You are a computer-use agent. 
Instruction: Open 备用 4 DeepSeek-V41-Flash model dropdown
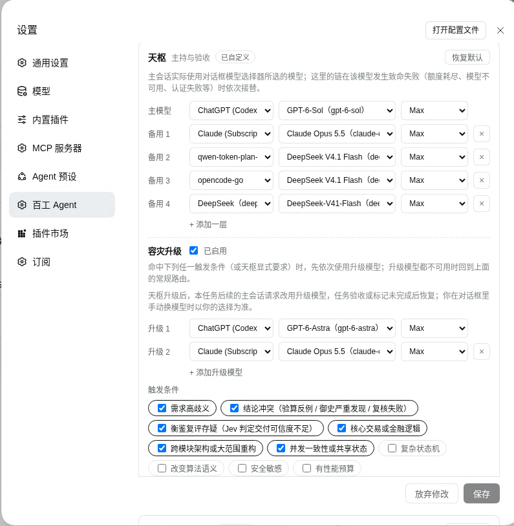click(337, 204)
